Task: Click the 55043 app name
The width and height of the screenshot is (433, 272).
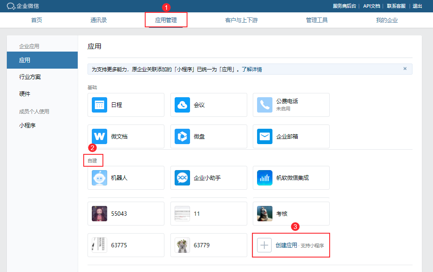Action: pos(119,214)
